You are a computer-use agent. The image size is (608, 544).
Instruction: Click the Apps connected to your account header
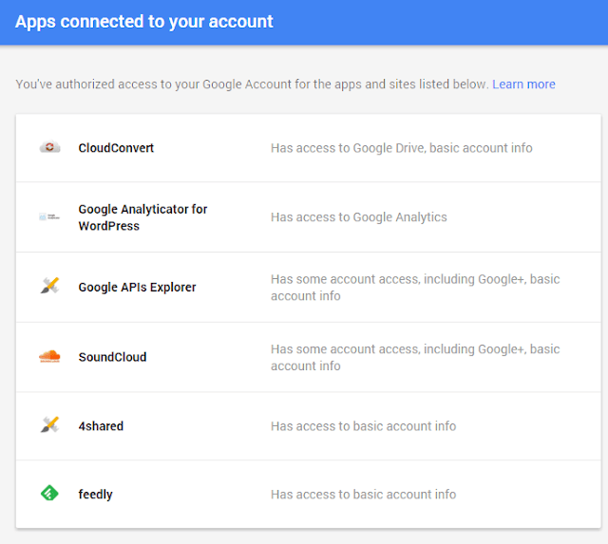point(144,21)
